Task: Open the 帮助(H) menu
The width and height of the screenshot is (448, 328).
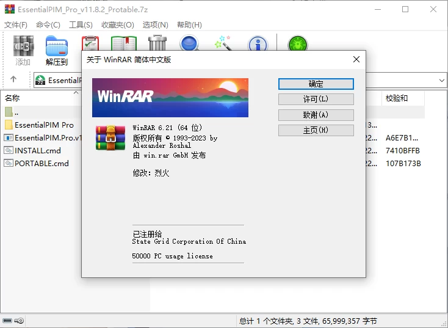Action: pyautogui.click(x=189, y=25)
